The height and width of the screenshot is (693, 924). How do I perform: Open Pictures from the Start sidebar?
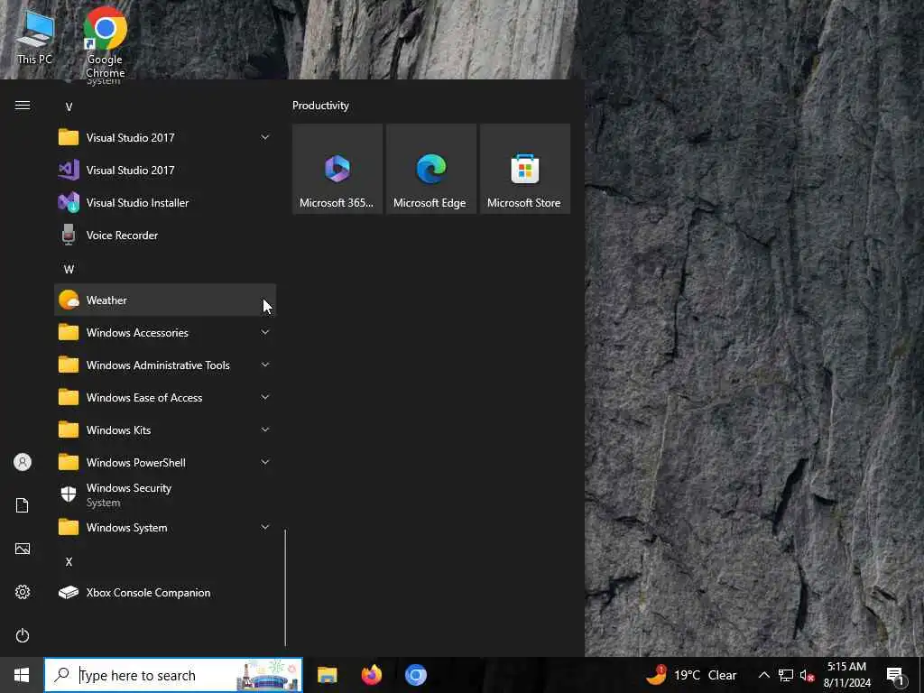pyautogui.click(x=23, y=549)
